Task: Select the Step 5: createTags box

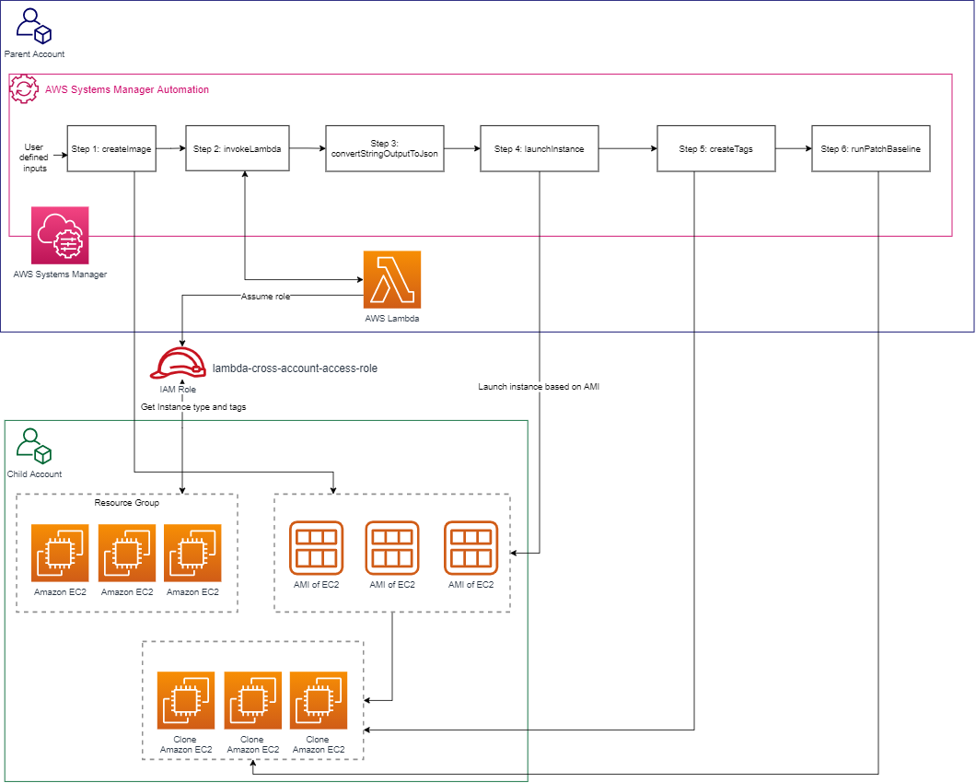Action: 715,148
